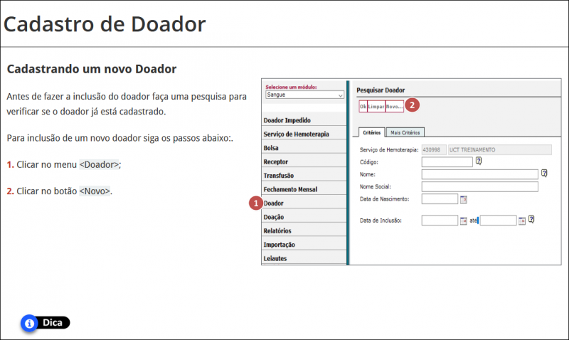Screen dimensions: 569x340
Task: Switch to the Mais Critérios tab
Action: click(405, 132)
